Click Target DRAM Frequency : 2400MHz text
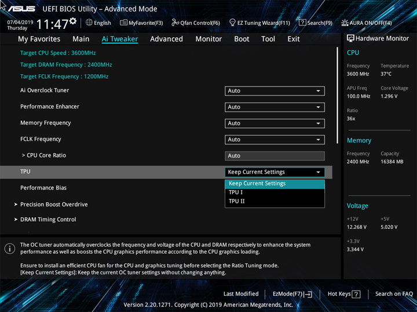The width and height of the screenshot is (417, 312). tap(66, 65)
